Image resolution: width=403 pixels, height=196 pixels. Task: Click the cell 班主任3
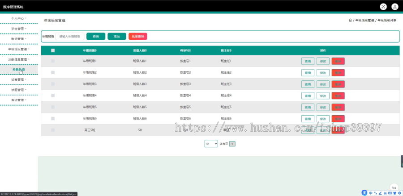(x=226, y=84)
